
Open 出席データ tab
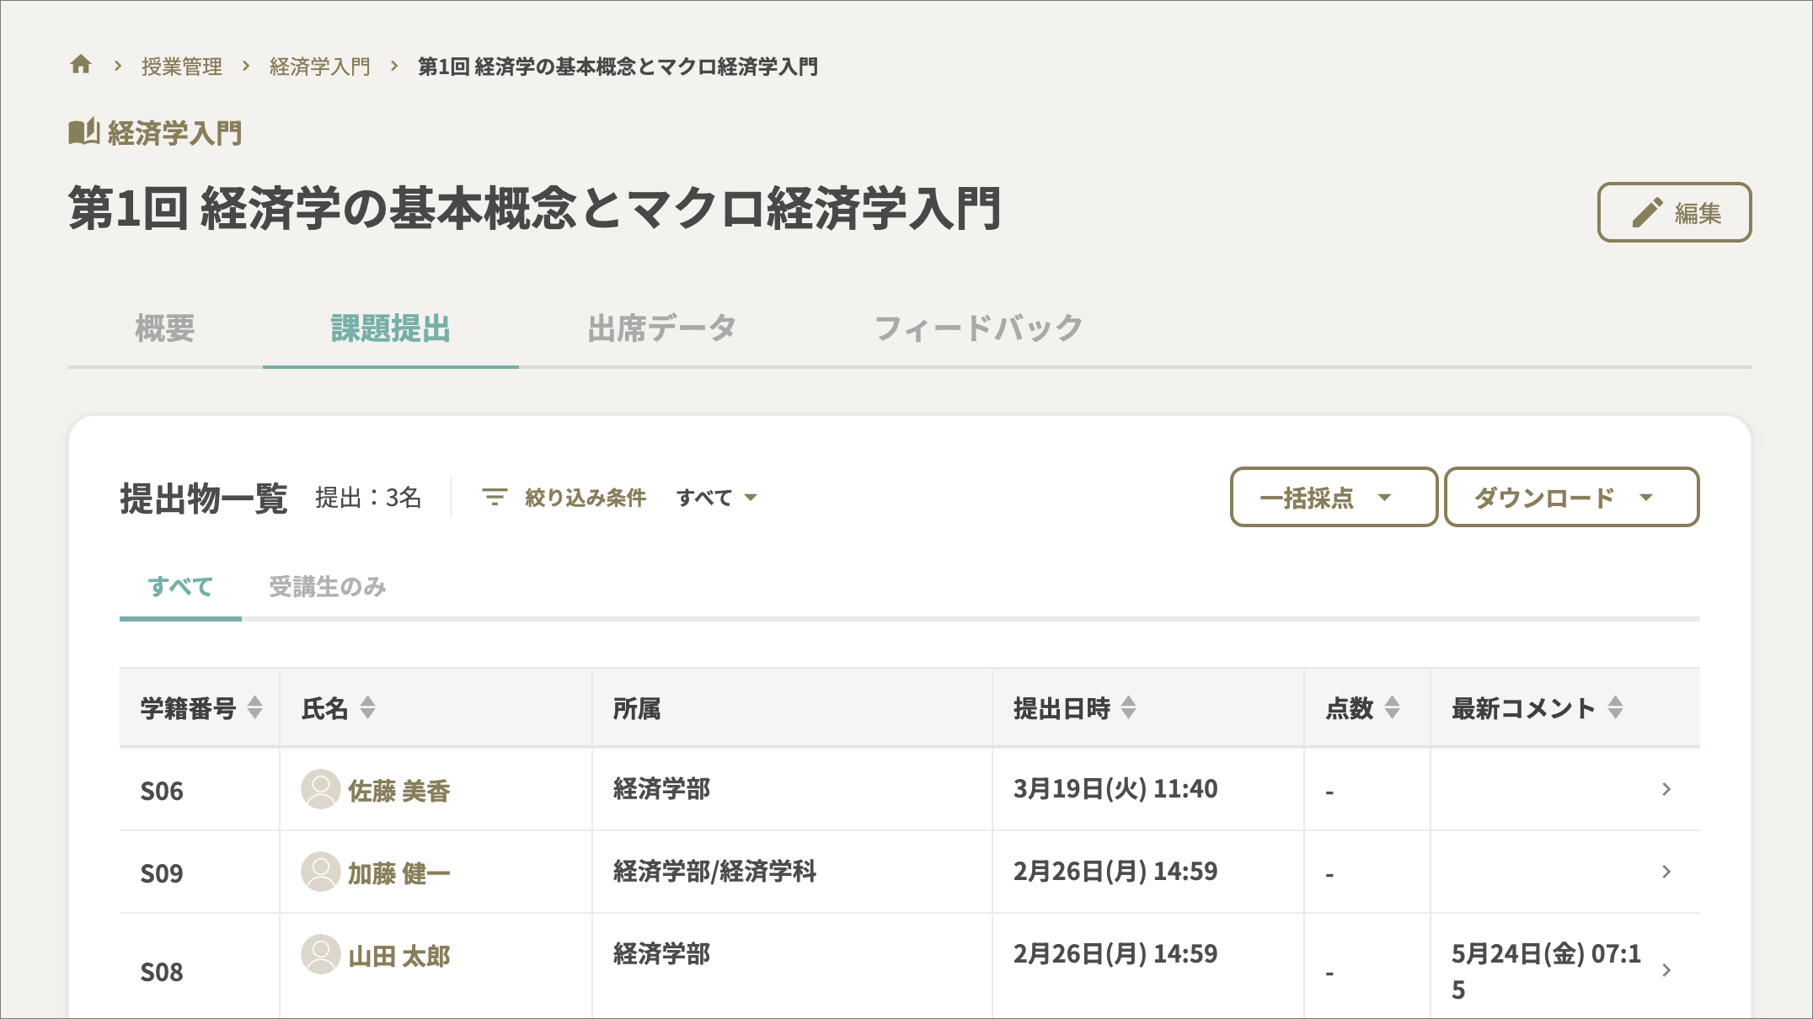coord(662,328)
